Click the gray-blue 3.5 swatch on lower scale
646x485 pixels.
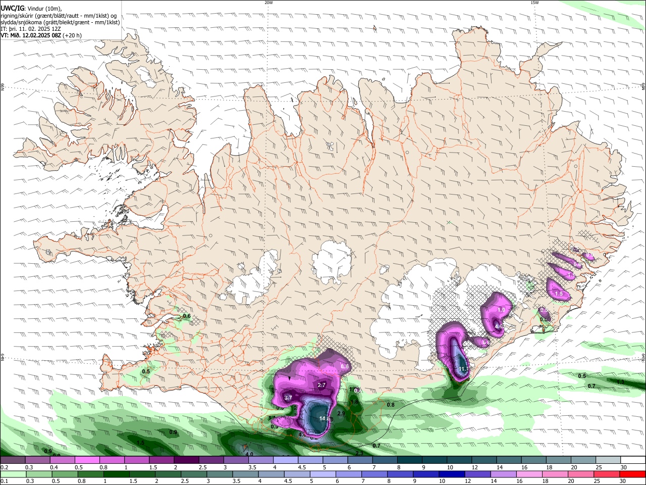click(x=245, y=474)
